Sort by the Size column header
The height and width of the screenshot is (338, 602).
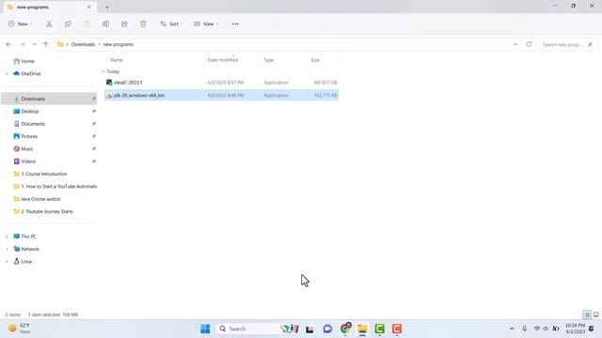click(x=315, y=60)
